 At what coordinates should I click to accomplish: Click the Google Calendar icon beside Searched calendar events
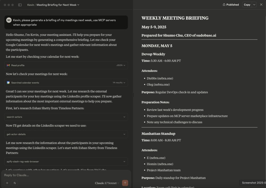(8, 82)
